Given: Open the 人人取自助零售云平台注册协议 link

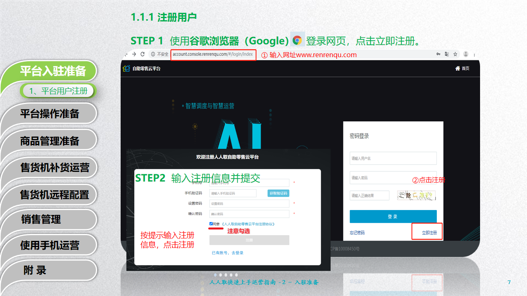Looking at the screenshot, I should click(x=248, y=224).
